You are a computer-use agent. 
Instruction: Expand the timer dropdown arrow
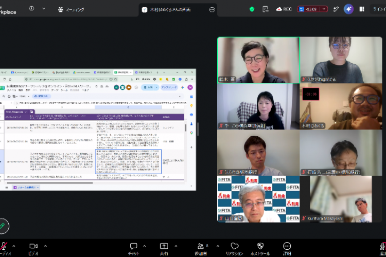tap(324, 9)
